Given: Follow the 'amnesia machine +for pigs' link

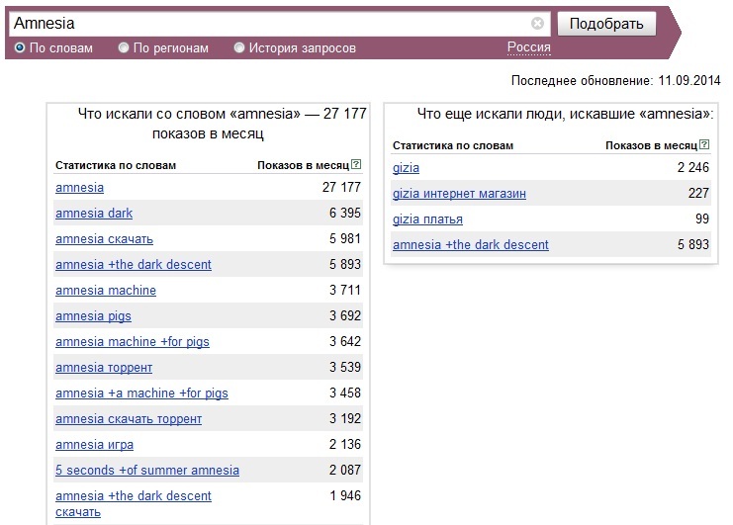Looking at the screenshot, I should 133,342.
